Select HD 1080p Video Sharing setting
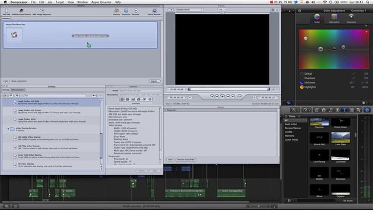This screenshot has width=373, height=210. pyautogui.click(x=51, y=138)
